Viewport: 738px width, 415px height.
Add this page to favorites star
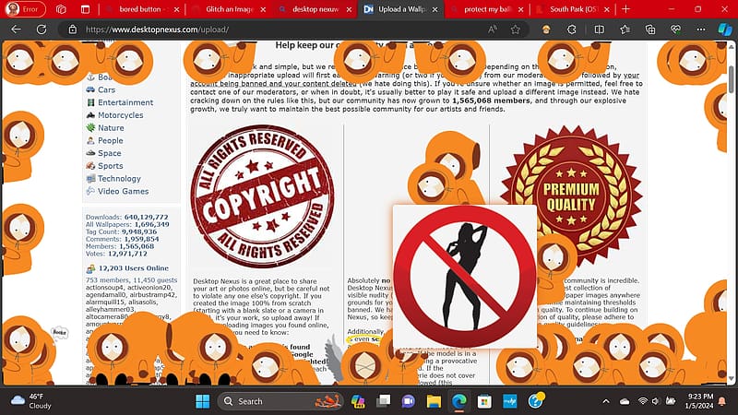[x=516, y=30]
